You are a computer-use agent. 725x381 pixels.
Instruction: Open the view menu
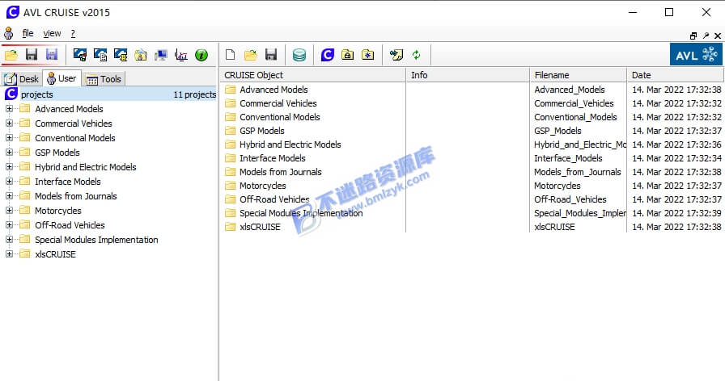[x=52, y=33]
